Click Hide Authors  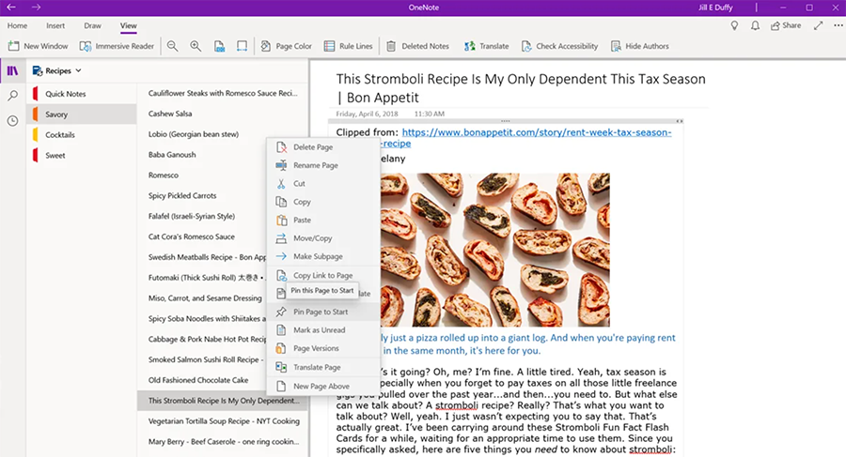tap(640, 46)
